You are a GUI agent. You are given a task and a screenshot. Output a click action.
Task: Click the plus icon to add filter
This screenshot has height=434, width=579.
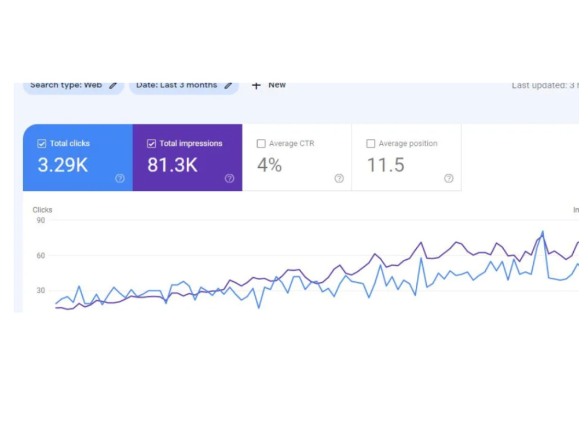(256, 86)
